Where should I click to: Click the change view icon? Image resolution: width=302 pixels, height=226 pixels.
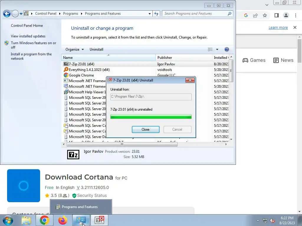tap(210, 49)
